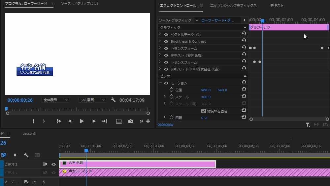Toggle closed captions CC icon

[37, 155]
